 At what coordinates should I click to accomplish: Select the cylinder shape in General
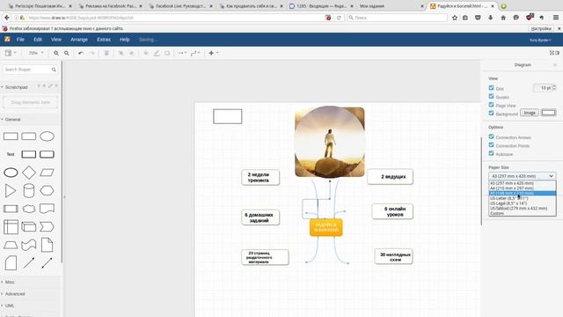29,190
